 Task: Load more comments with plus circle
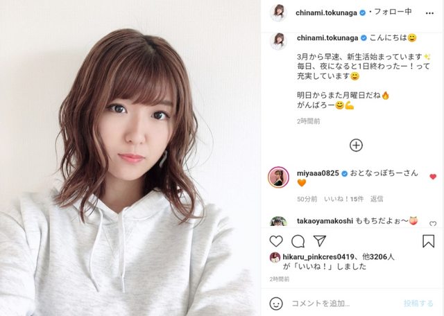pyautogui.click(x=356, y=146)
